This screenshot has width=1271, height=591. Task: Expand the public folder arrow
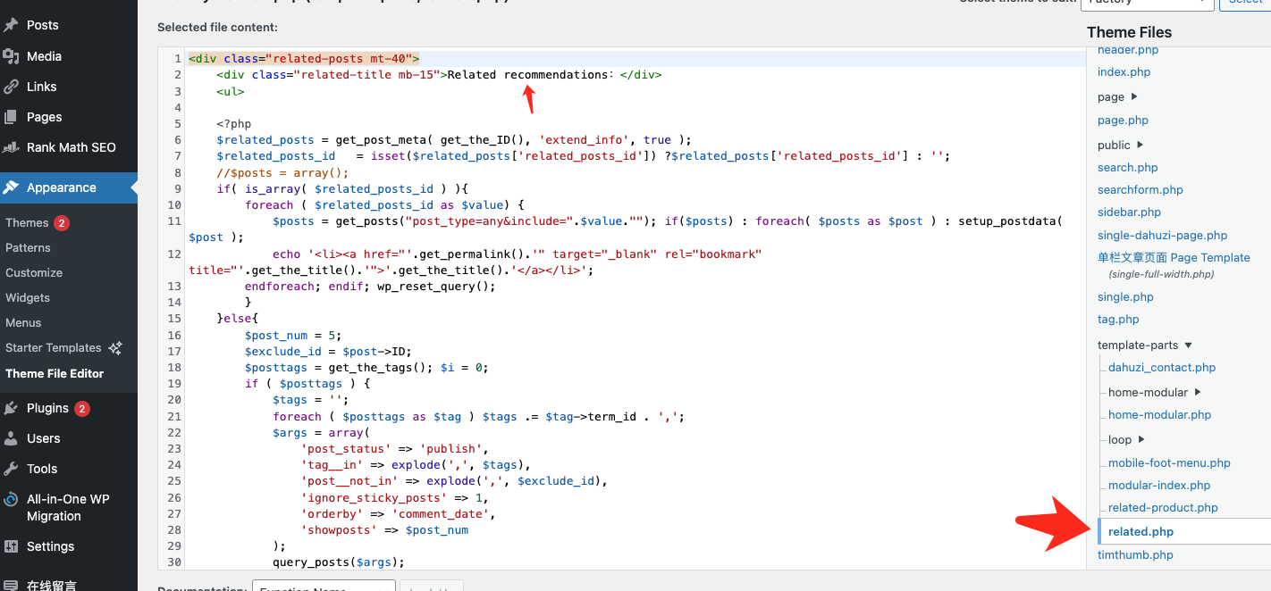click(x=1141, y=145)
